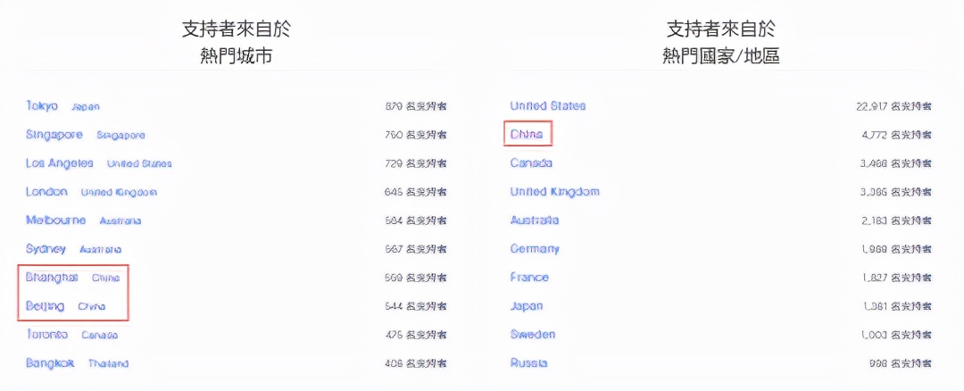Click the Melbourne city link
Image resolution: width=964 pixels, height=391 pixels.
coord(56,220)
